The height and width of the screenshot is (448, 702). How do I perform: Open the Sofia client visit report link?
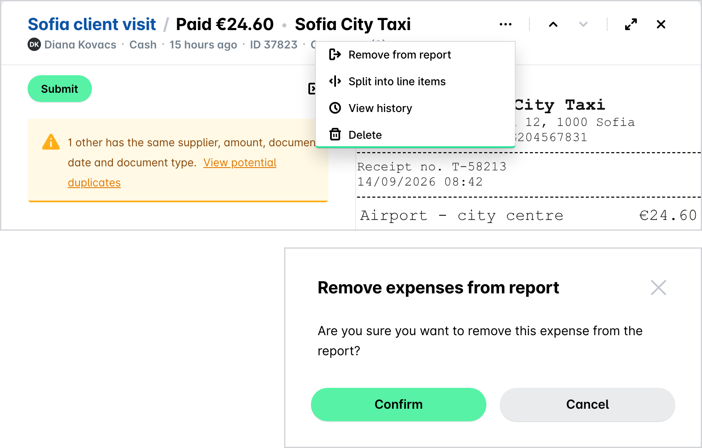(x=92, y=24)
